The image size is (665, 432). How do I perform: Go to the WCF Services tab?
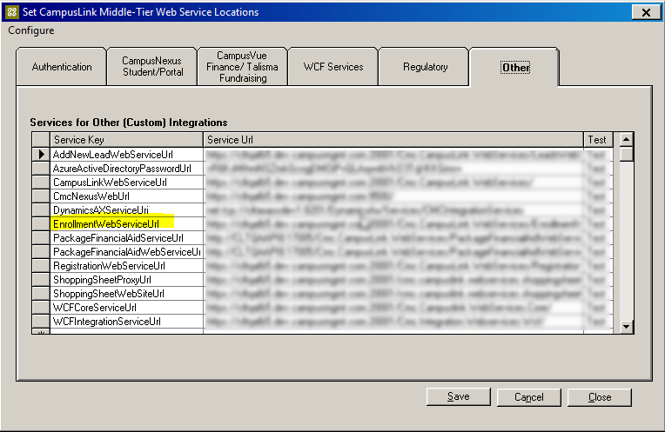pyautogui.click(x=333, y=67)
